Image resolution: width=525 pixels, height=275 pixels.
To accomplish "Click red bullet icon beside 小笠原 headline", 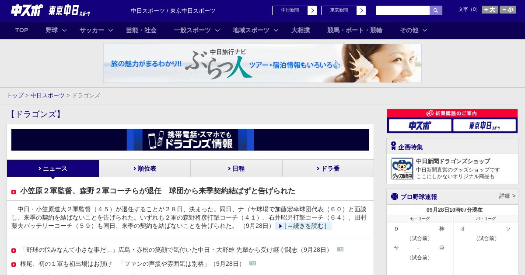I will coord(14,192).
